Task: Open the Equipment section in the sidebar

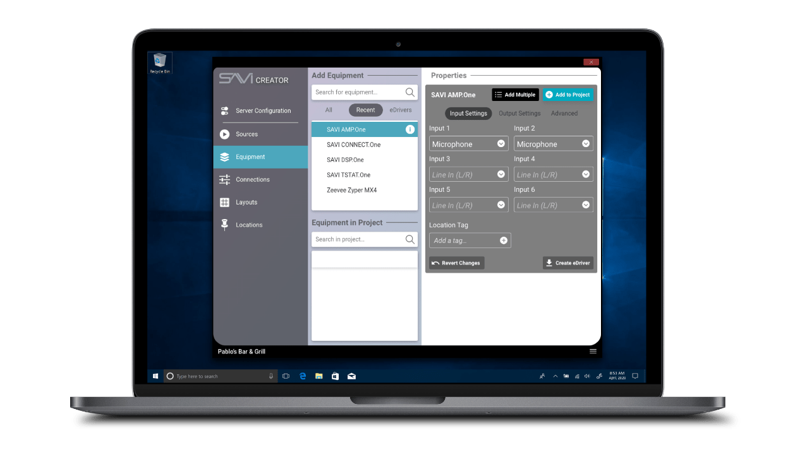Action: [x=260, y=157]
